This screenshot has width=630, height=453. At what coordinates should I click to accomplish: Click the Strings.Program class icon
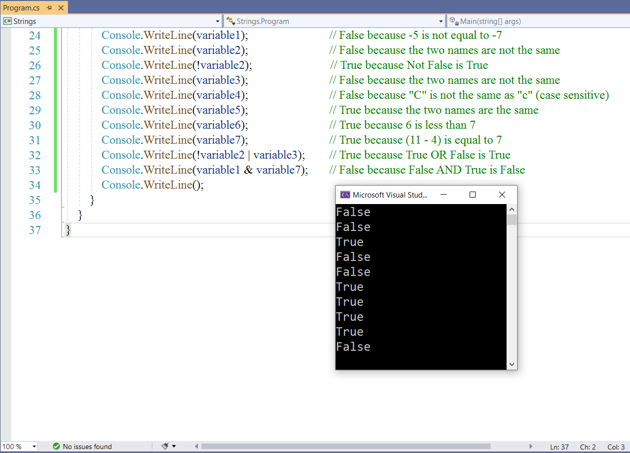coord(230,21)
